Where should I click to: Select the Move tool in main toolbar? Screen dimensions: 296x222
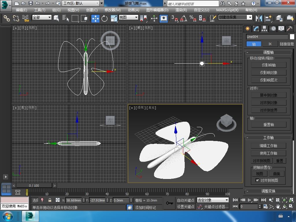tap(95, 18)
